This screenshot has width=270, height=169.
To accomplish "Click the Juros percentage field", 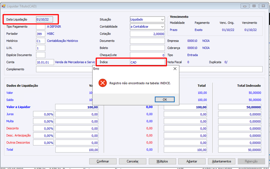I will 44,114.
